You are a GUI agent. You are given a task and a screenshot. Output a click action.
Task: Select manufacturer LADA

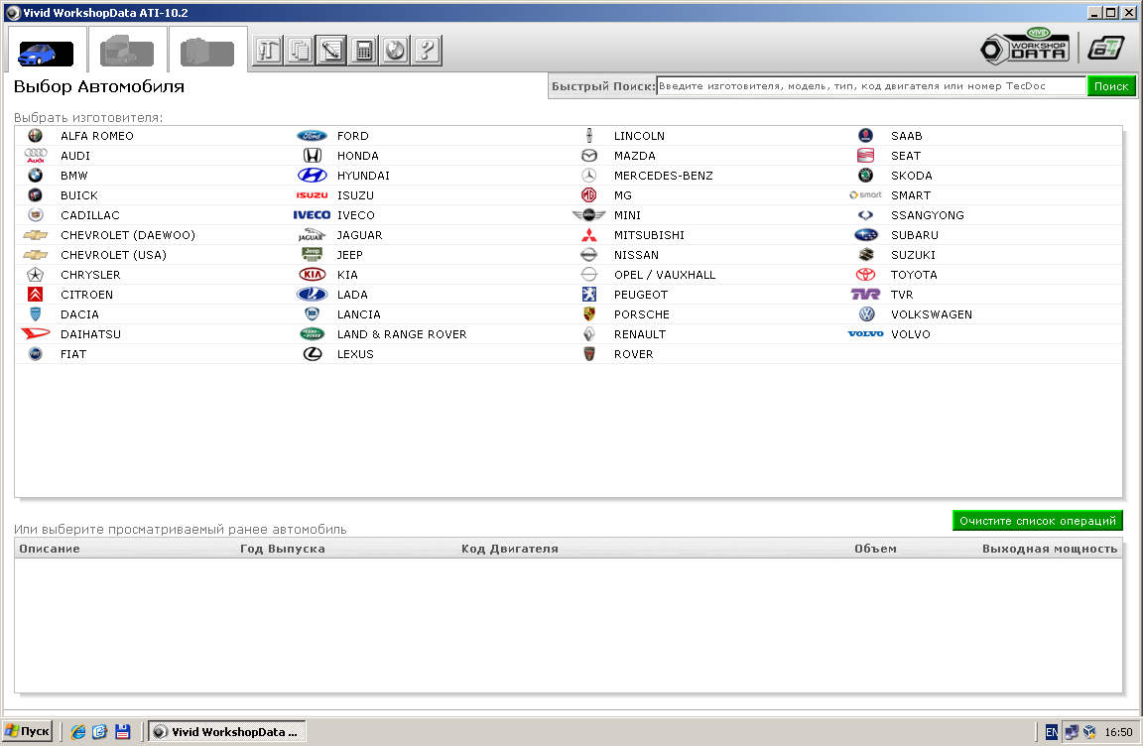coord(353,295)
